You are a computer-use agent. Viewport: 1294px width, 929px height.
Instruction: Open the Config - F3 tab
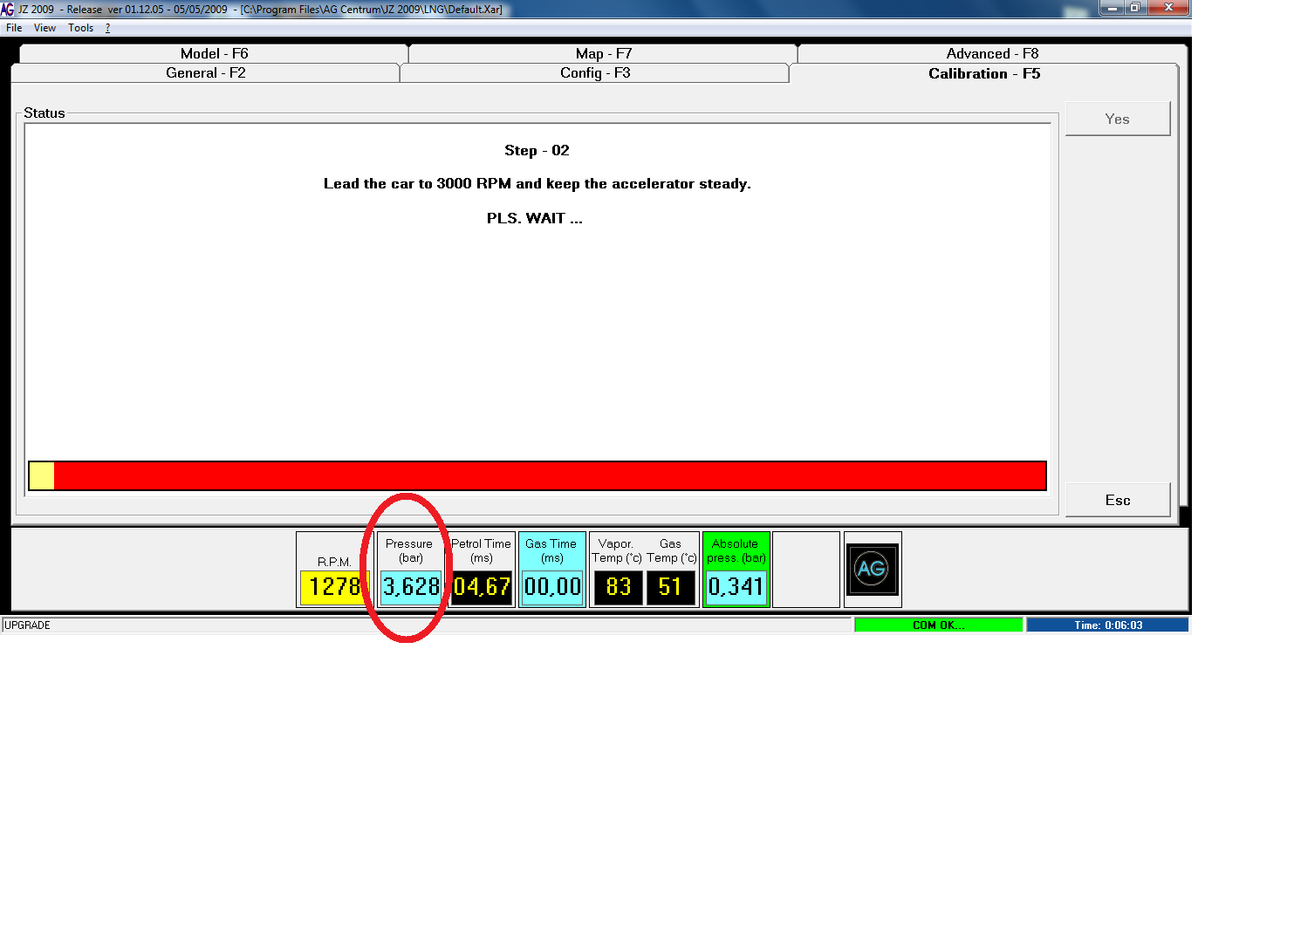point(595,73)
